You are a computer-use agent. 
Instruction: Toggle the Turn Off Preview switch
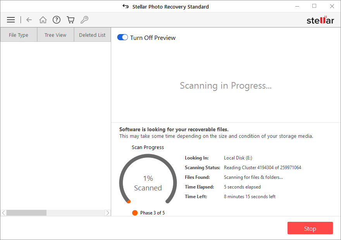pyautogui.click(x=122, y=37)
